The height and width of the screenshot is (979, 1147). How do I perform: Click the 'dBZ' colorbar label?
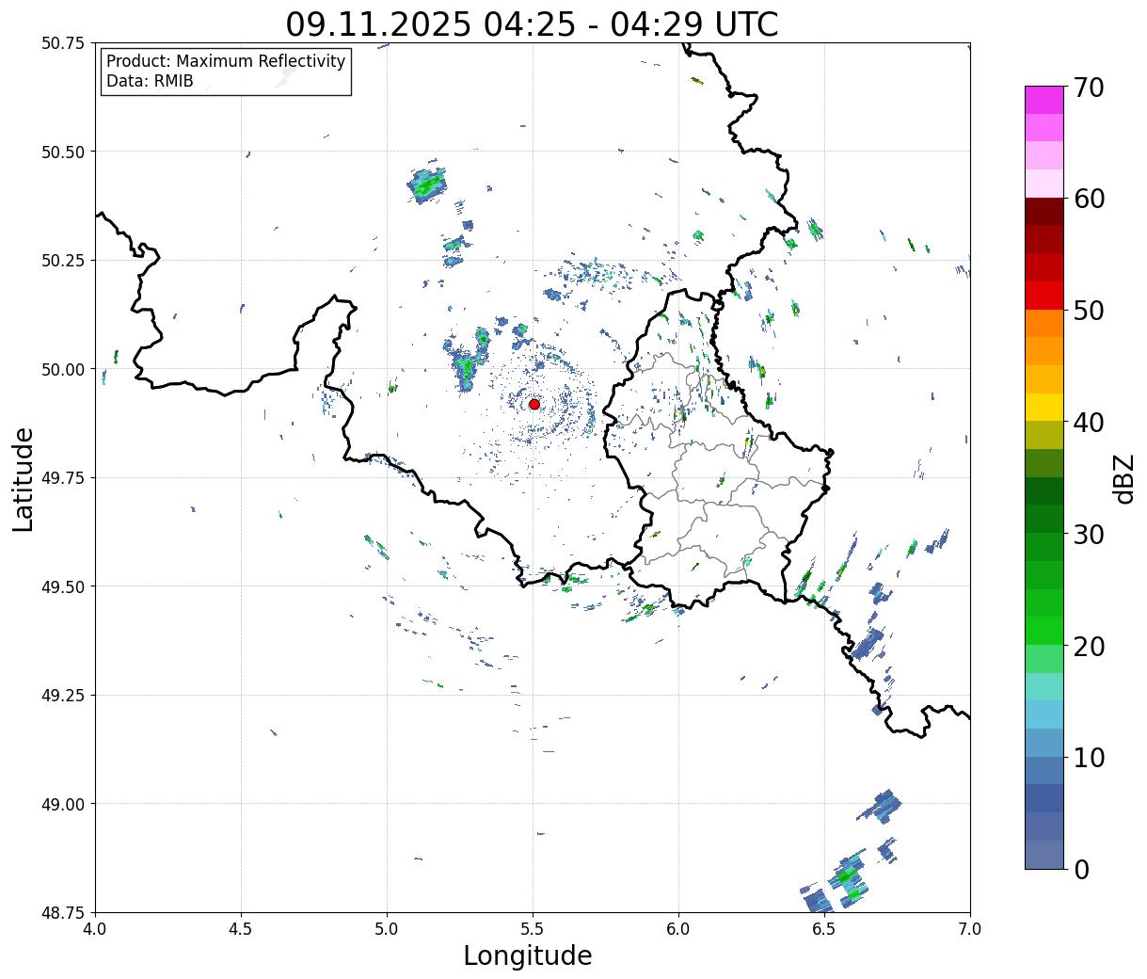(x=1123, y=477)
